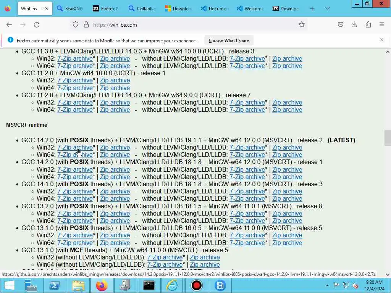This screenshot has width=391, height=293.
Task: Switch to the SearXNG tab
Action: [x=70, y=8]
